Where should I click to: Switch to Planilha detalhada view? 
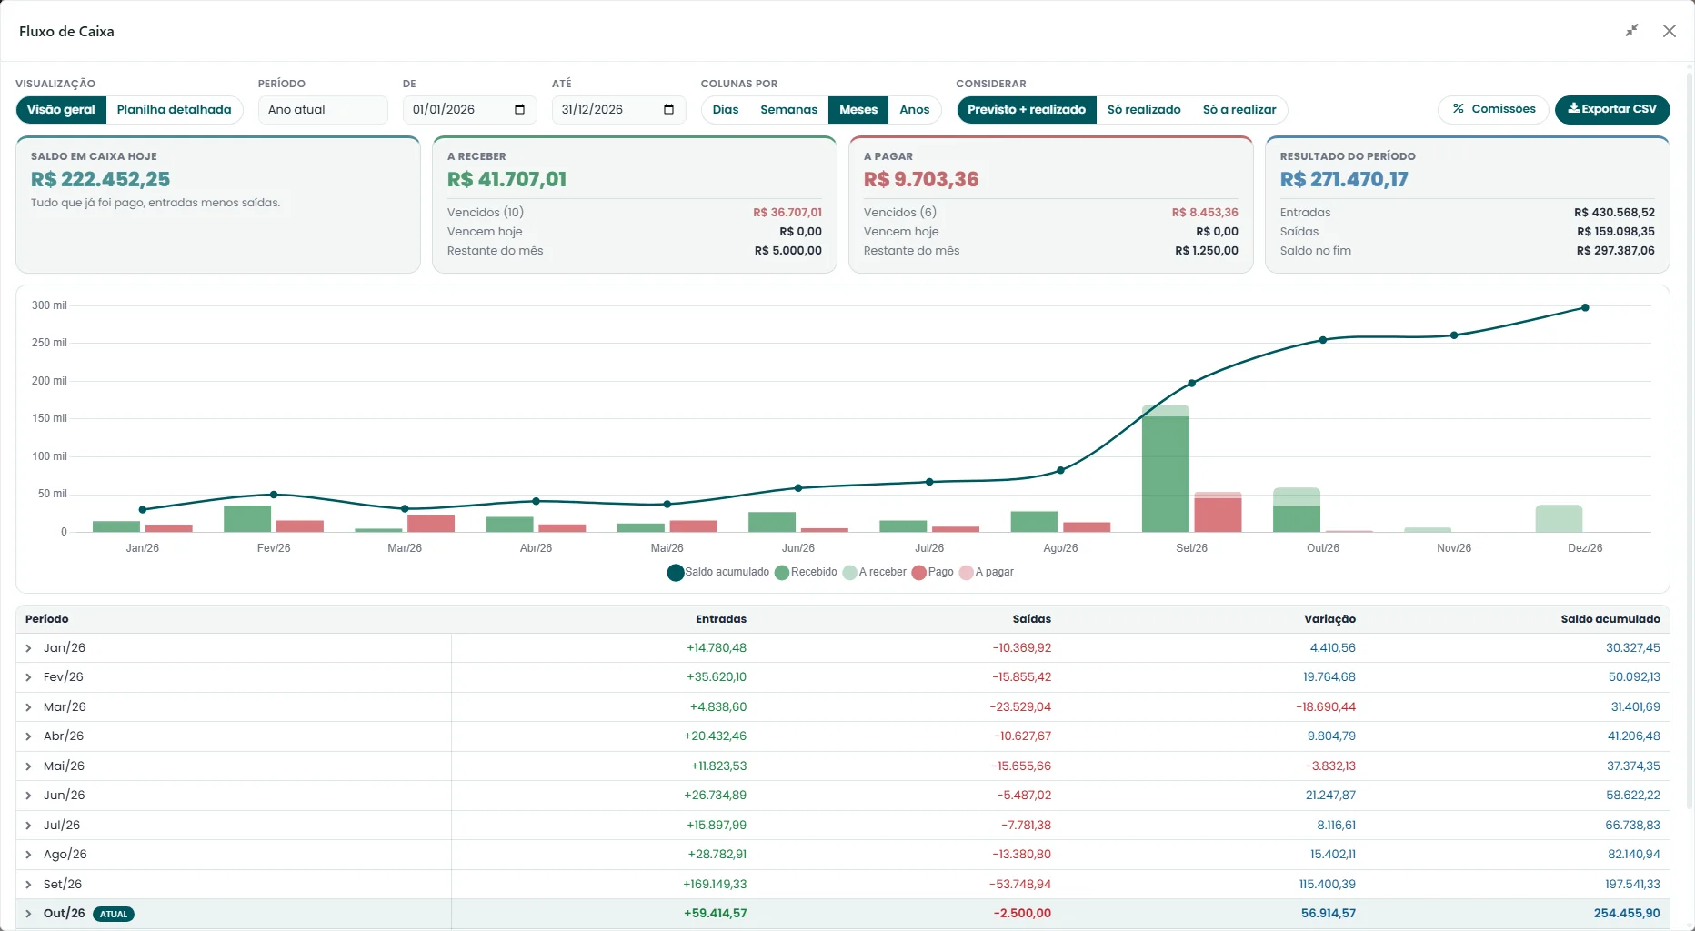174,109
